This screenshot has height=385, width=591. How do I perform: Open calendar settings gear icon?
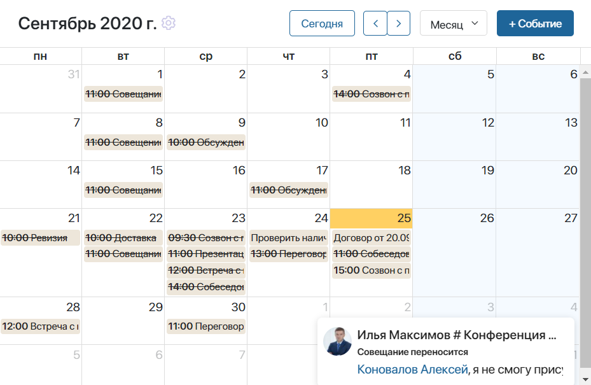(x=169, y=23)
